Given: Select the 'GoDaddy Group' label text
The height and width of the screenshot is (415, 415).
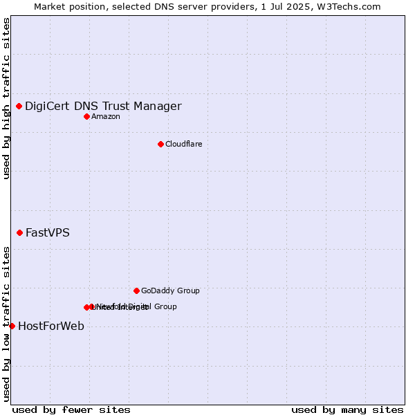Looking at the screenshot, I should pos(170,291).
